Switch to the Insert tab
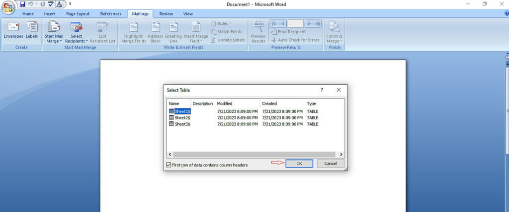The image size is (509, 212). tap(50, 14)
